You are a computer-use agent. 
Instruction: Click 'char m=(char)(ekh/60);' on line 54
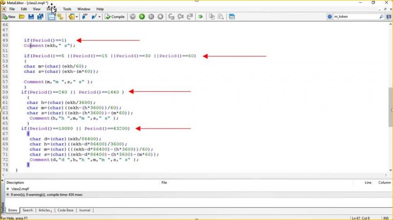click(55, 67)
